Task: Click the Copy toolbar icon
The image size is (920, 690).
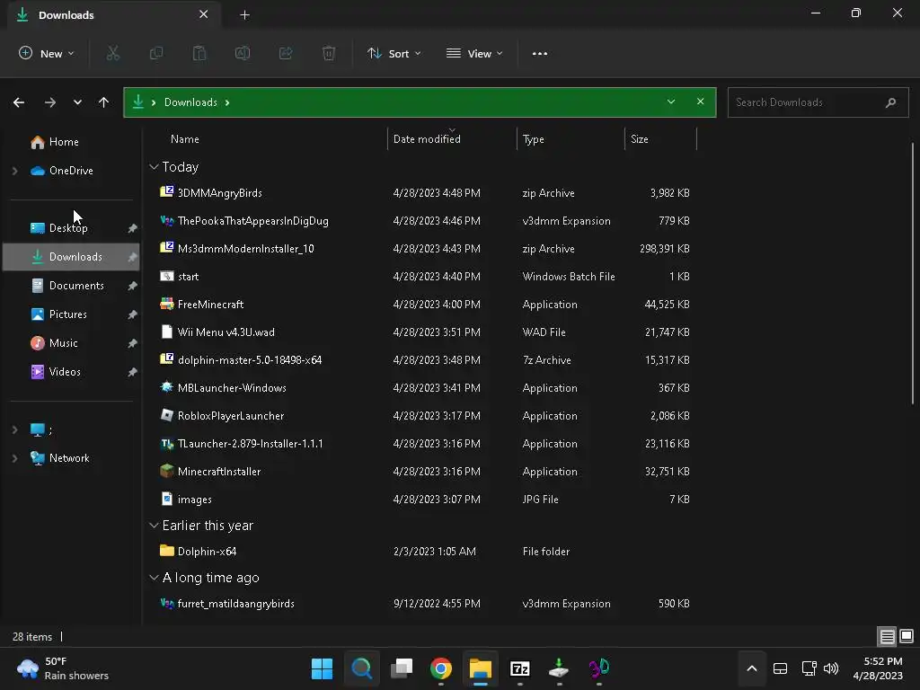Action: (156, 53)
